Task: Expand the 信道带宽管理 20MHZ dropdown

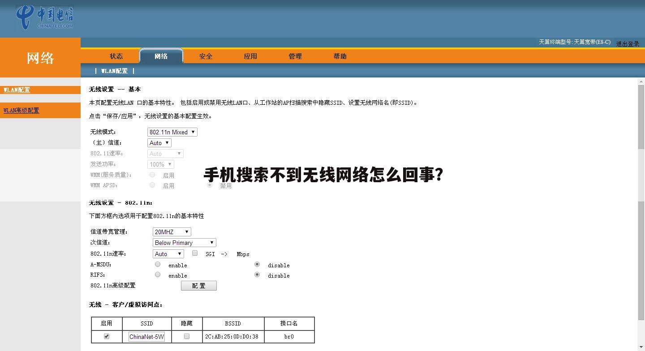Action: coord(172,232)
